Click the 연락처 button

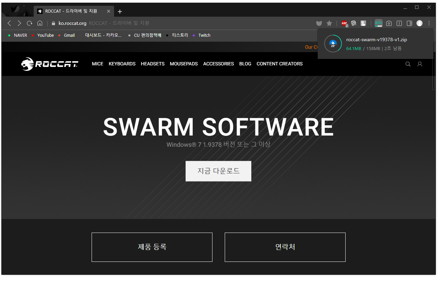point(285,247)
